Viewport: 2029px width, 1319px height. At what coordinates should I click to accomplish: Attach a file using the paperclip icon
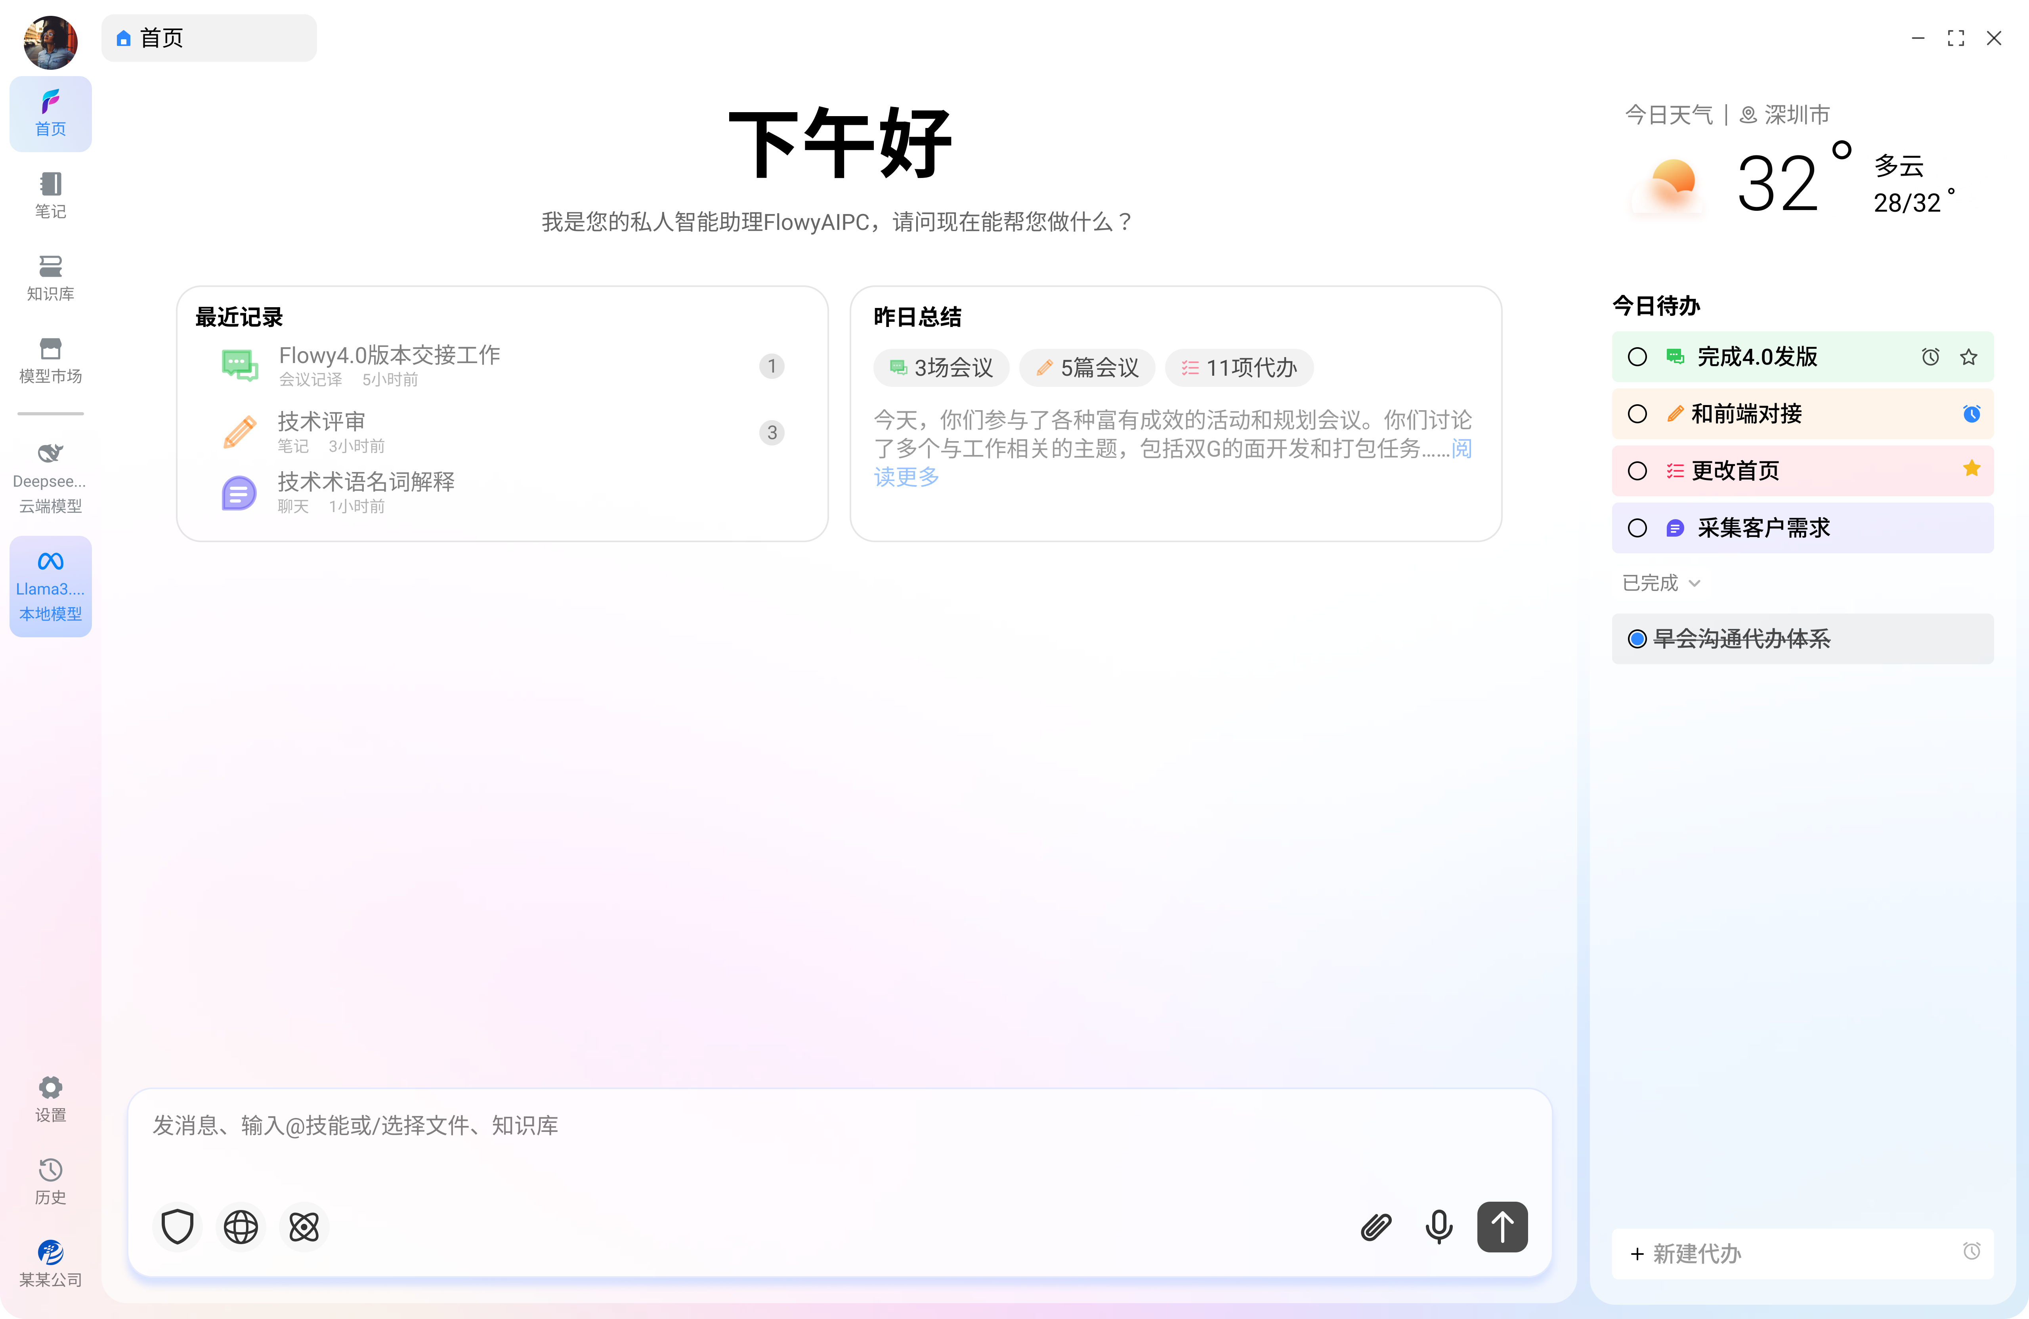click(x=1375, y=1227)
